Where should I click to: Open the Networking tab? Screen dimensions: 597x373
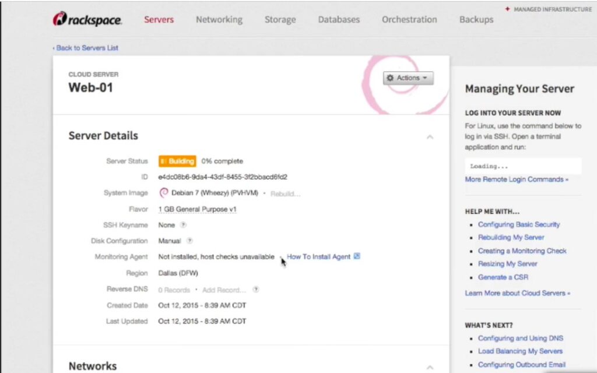[x=219, y=20]
